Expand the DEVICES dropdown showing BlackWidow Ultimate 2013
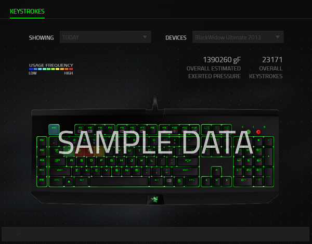 (238, 37)
